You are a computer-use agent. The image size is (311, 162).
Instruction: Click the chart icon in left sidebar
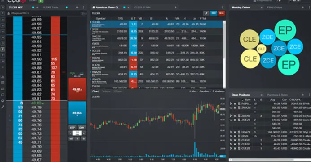(3, 77)
